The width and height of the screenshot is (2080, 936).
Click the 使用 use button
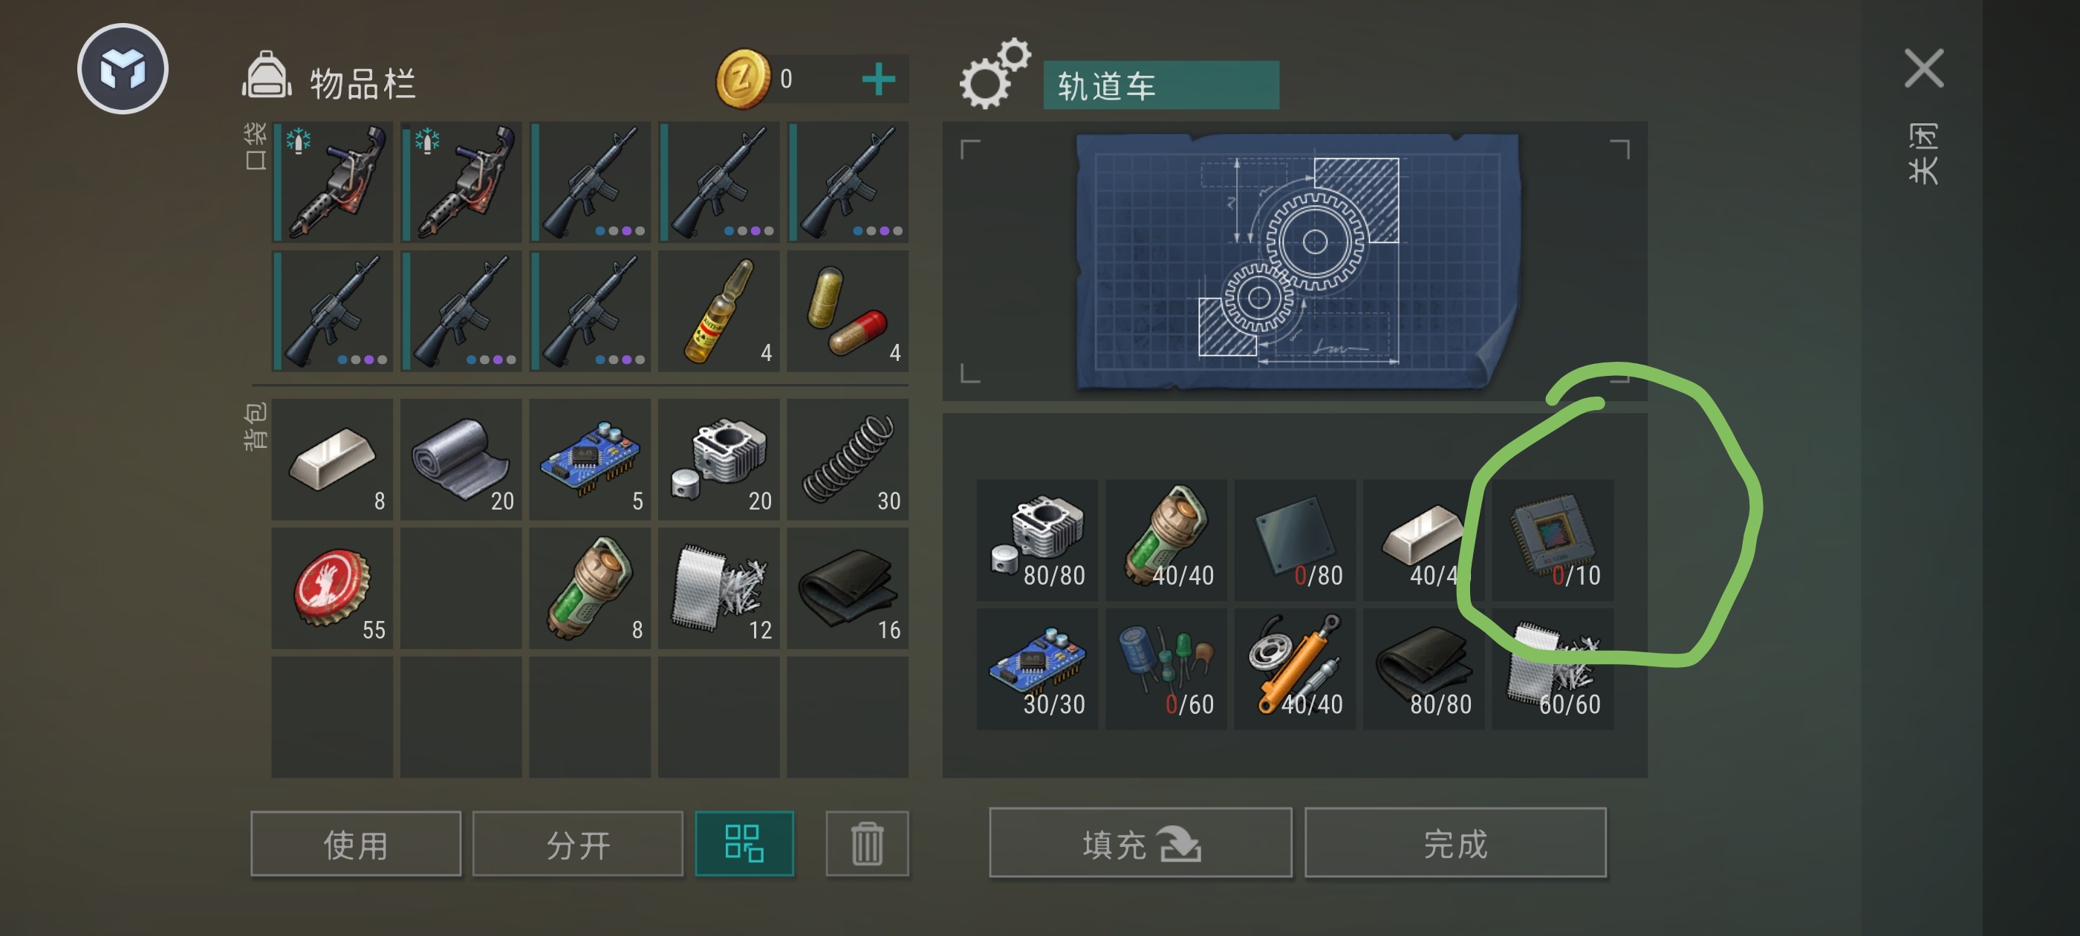click(355, 843)
